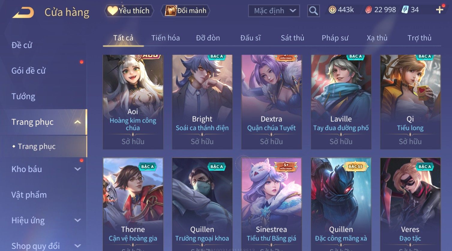This screenshot has width=452, height=251.
Task: Open Gói đề cử in the sidebar
Action: pyautogui.click(x=28, y=71)
